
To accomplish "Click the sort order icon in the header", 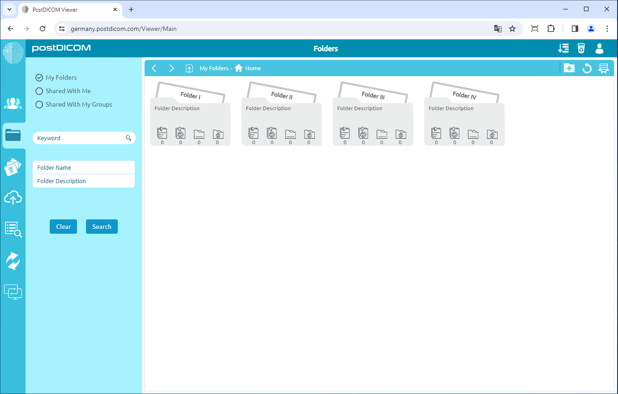I will (563, 48).
